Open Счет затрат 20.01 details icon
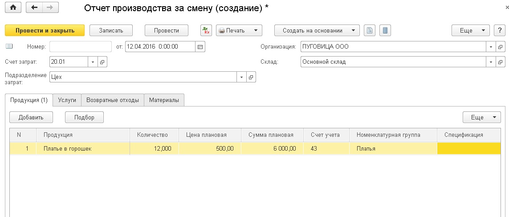 click(102, 62)
